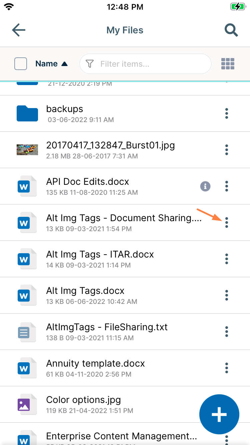Toggle Name sort order ascending arrow
The height and width of the screenshot is (445, 250).
pyautogui.click(x=65, y=63)
